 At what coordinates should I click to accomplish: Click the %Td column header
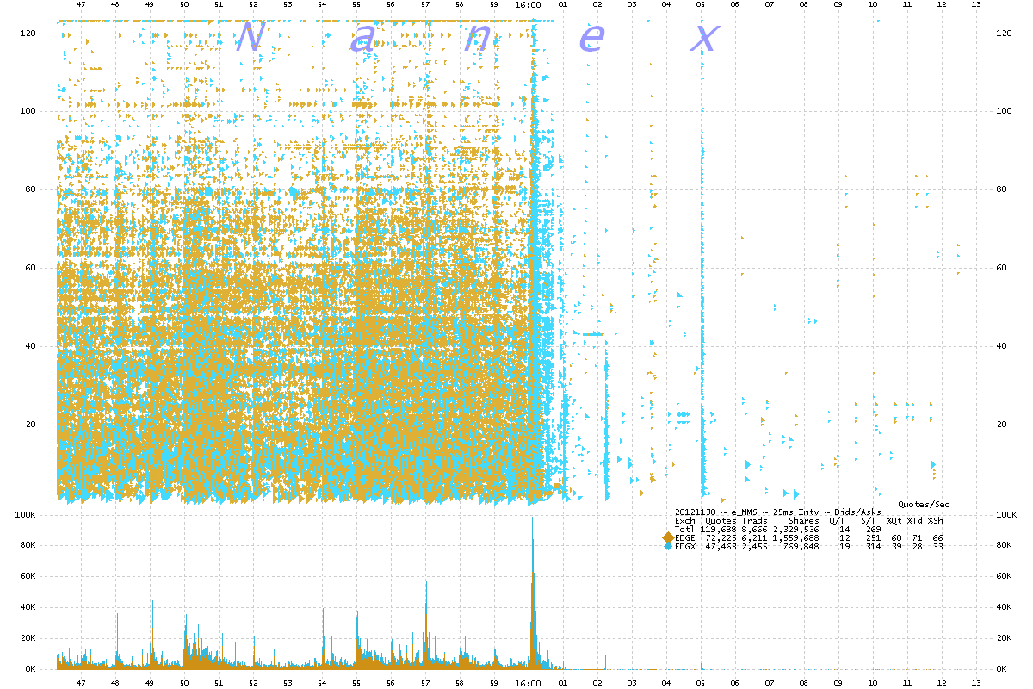tap(914, 520)
